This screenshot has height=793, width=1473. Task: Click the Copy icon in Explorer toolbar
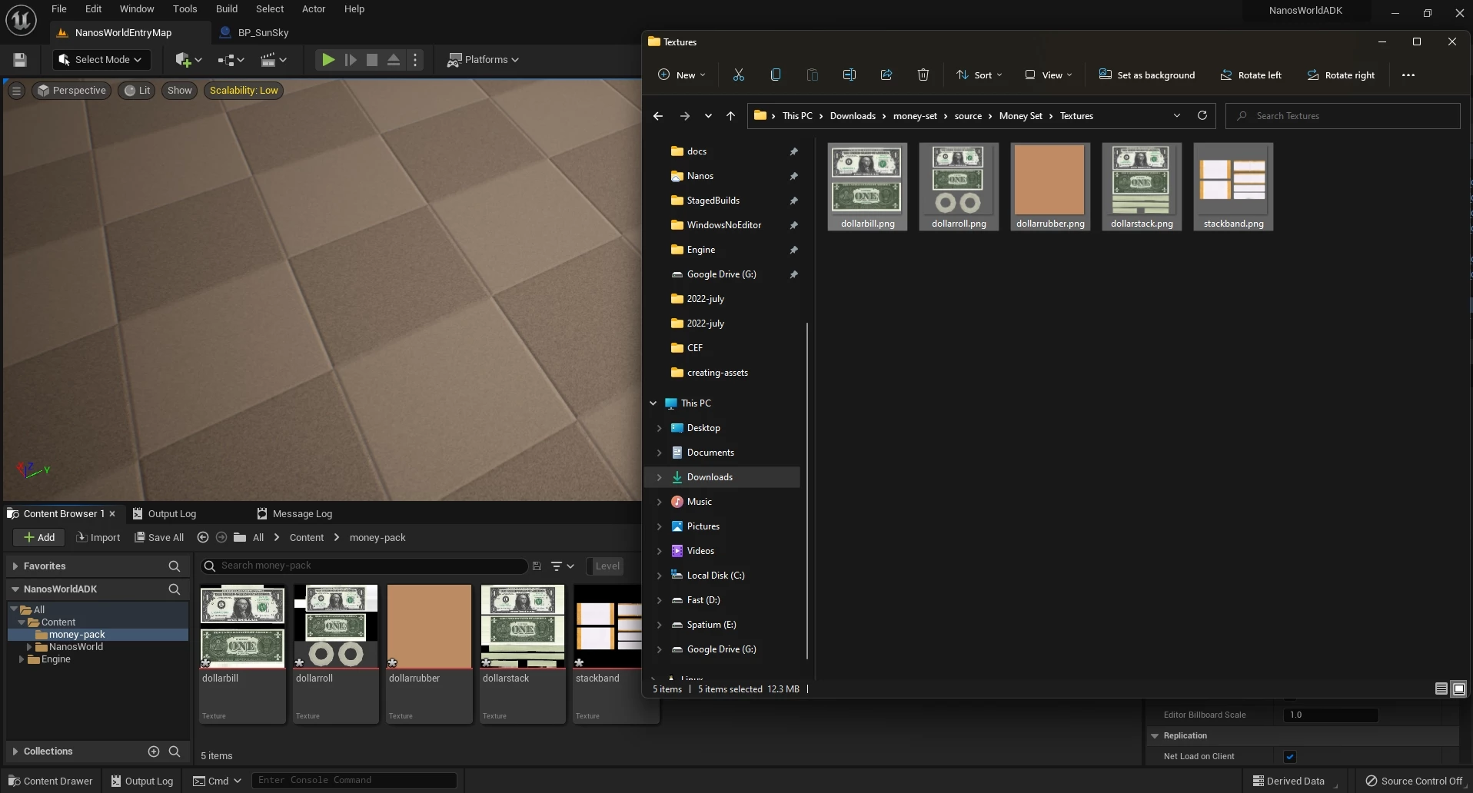click(x=776, y=75)
